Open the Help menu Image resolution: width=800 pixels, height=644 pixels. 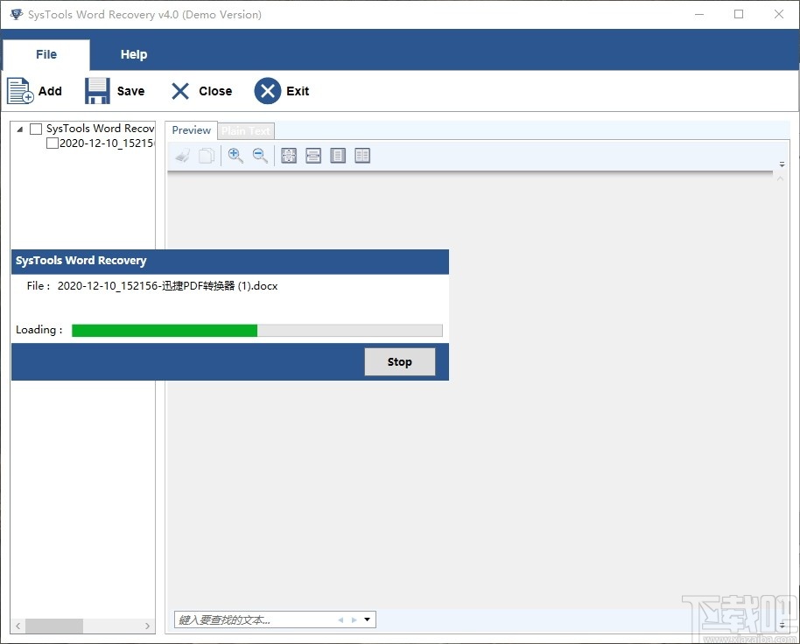point(134,54)
